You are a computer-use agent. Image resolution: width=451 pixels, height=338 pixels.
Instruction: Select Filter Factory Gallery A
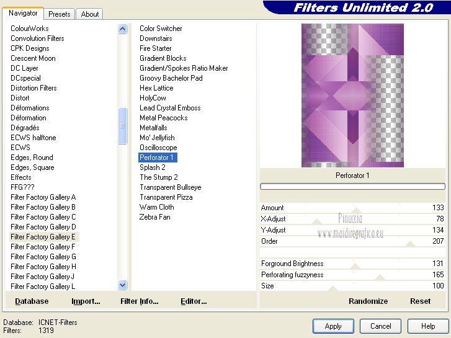43,197
